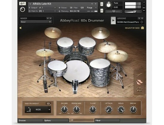Image resolution: width=164 pixels, height=125 pixels.
Task: Adjust the pan slider
Action: click(x=114, y=12)
